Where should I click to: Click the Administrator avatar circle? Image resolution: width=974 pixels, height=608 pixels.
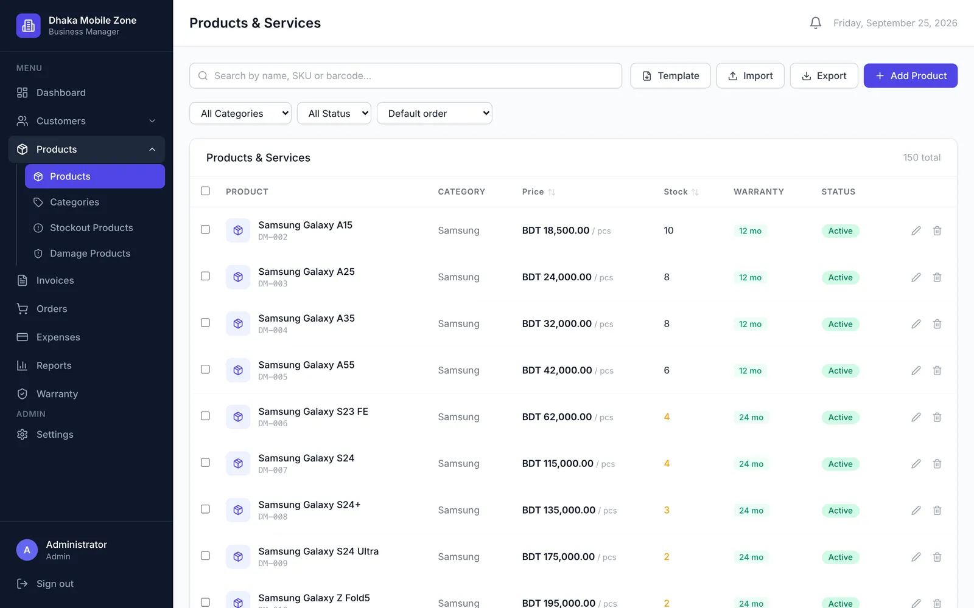click(27, 550)
